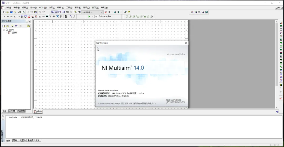Click the Redo arrow icon
This screenshot has width=284, height=147.
pyautogui.click(x=44, y=12)
